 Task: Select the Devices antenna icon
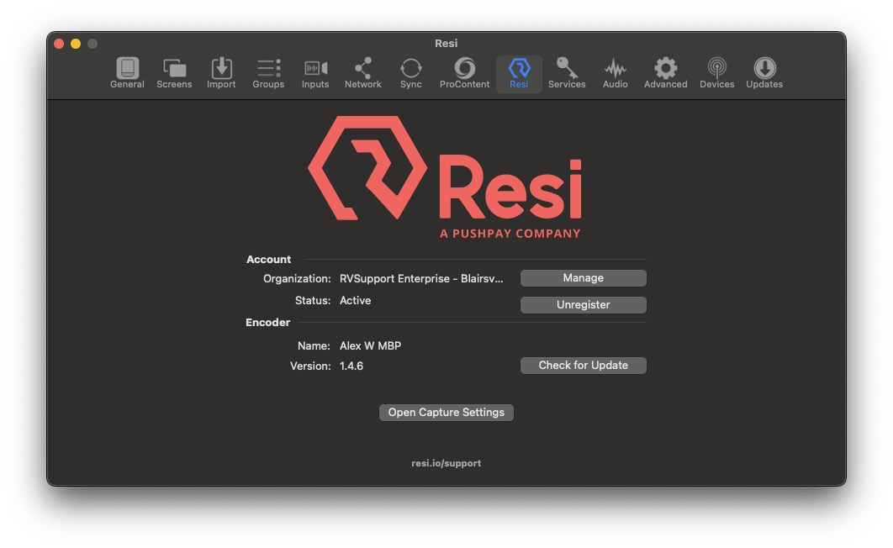(716, 73)
